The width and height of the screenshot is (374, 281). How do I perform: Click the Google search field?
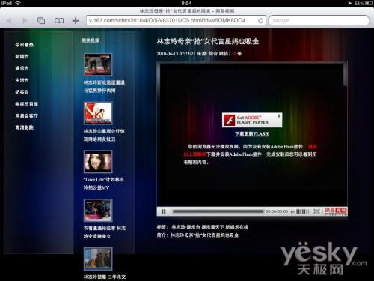pos(319,20)
